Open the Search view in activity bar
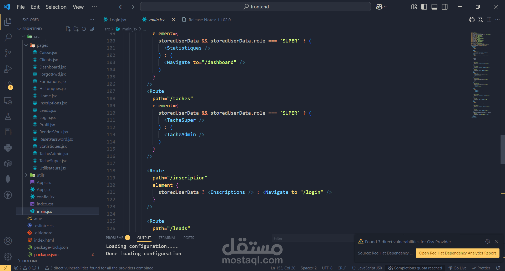Screen dimensions: 505x271 coord(8,38)
